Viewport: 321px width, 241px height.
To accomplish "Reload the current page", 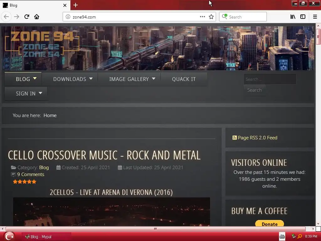I will [x=27, y=17].
